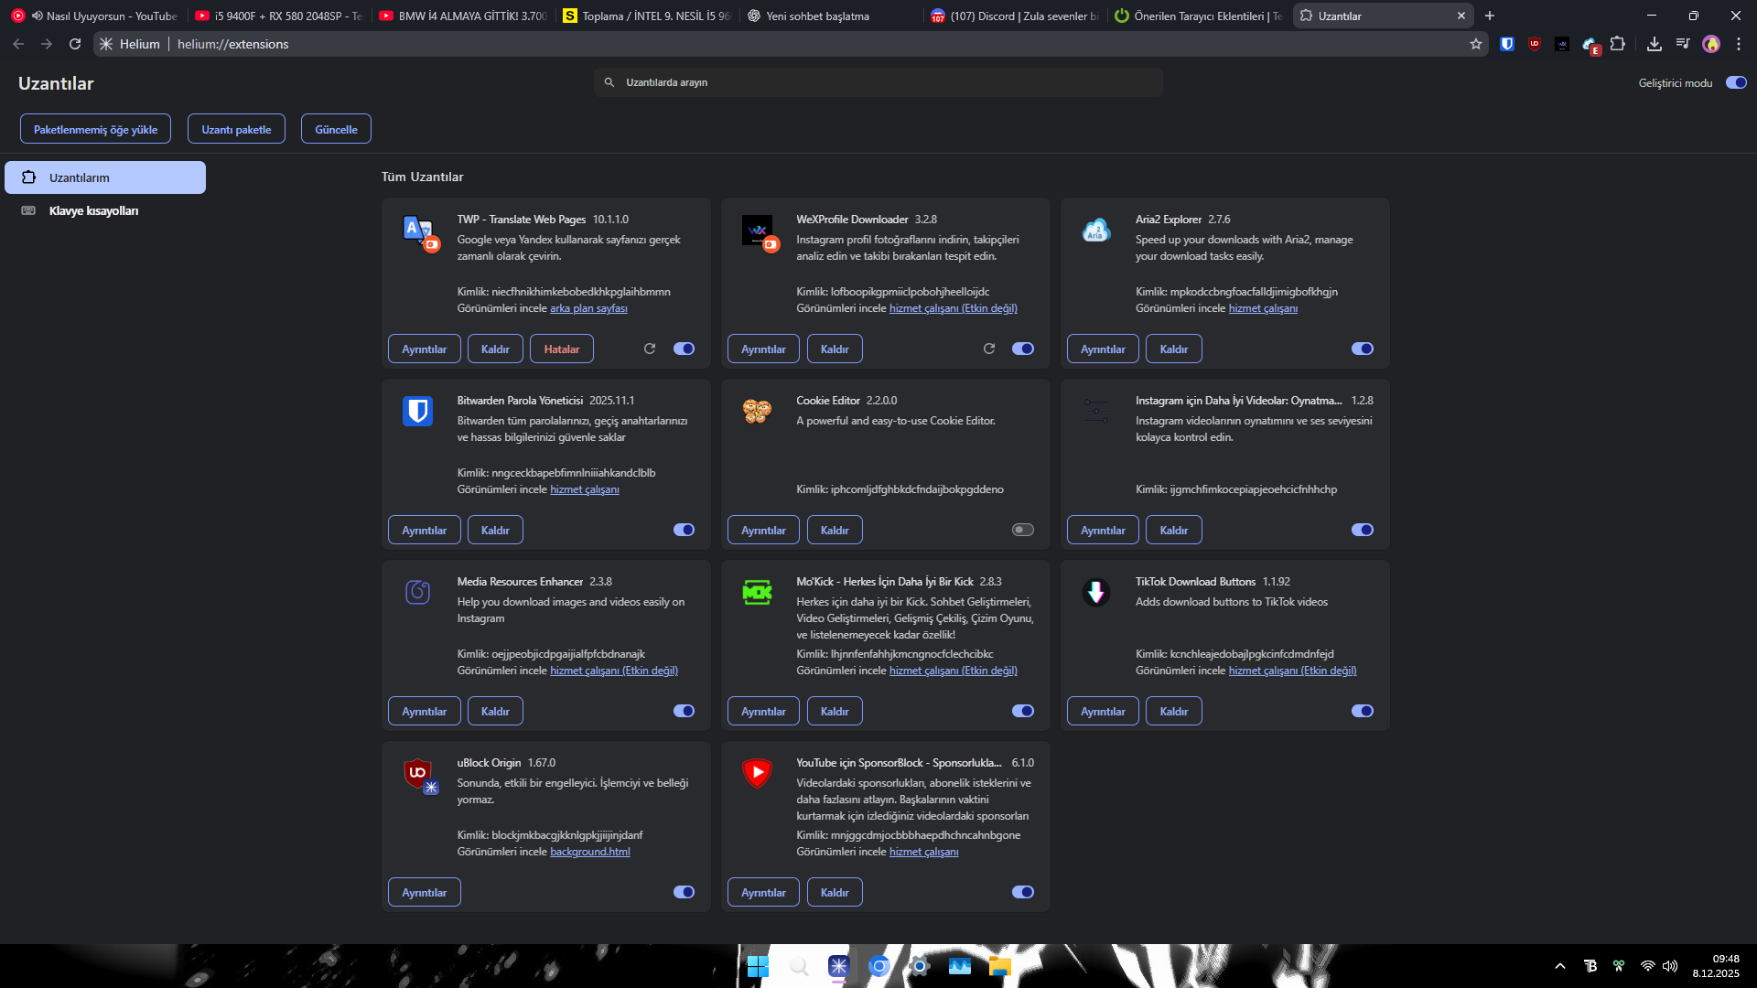The width and height of the screenshot is (1757, 988).
Task: Bookmark this page with star icon
Action: (1476, 44)
